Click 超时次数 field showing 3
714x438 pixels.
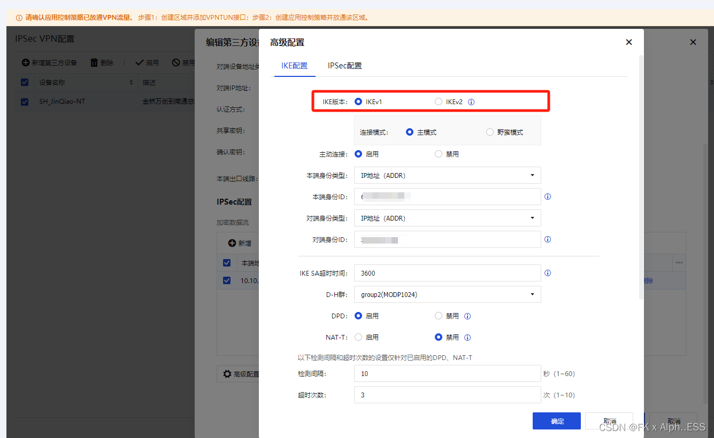(x=447, y=395)
